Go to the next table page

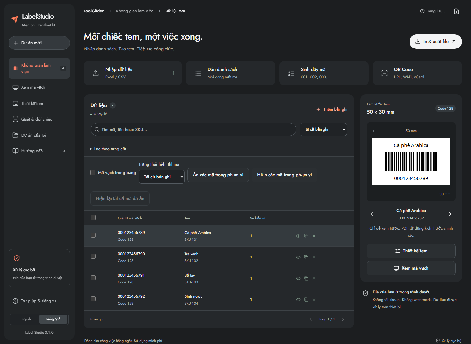pyautogui.click(x=343, y=319)
